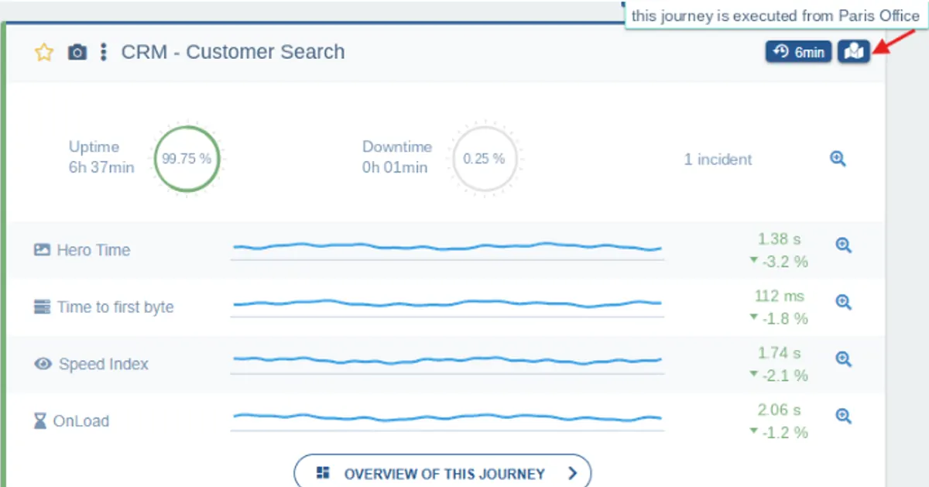This screenshot has height=487, width=929.
Task: Click the OnLoad sparkline chart
Action: point(447,418)
